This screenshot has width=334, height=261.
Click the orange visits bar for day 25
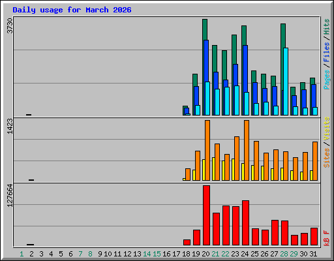(256, 161)
